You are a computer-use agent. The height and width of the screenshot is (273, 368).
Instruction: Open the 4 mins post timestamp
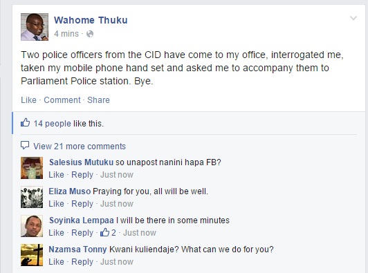click(66, 34)
